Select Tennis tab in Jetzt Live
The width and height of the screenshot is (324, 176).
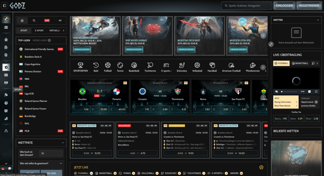click(127, 173)
